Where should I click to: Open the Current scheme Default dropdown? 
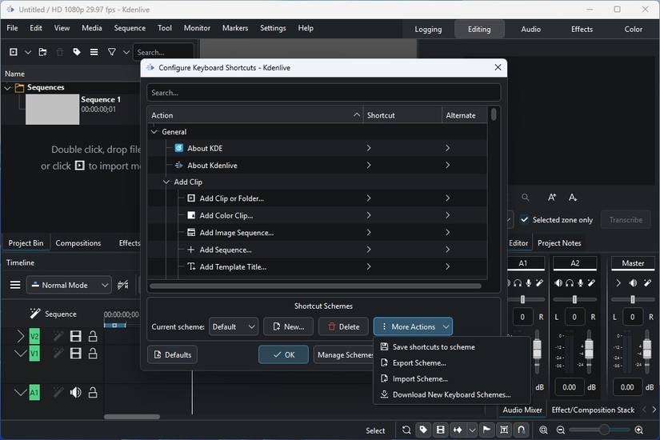233,326
